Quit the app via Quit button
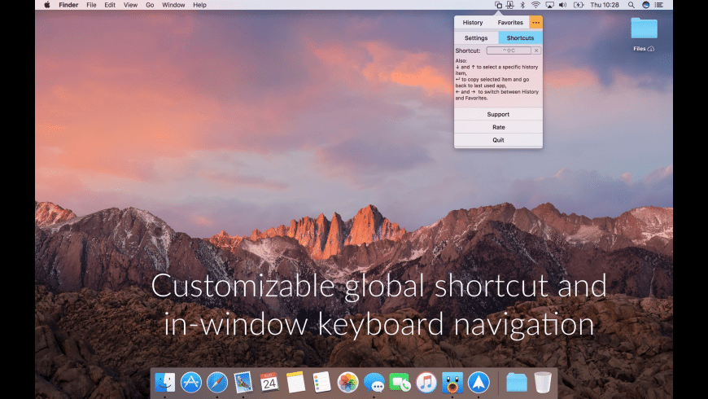708x399 pixels. tap(498, 140)
